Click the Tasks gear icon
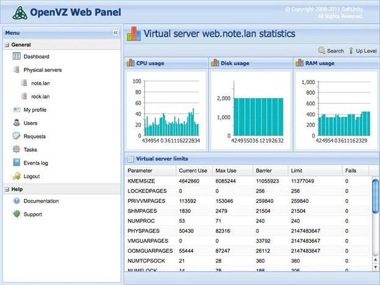 16,149
